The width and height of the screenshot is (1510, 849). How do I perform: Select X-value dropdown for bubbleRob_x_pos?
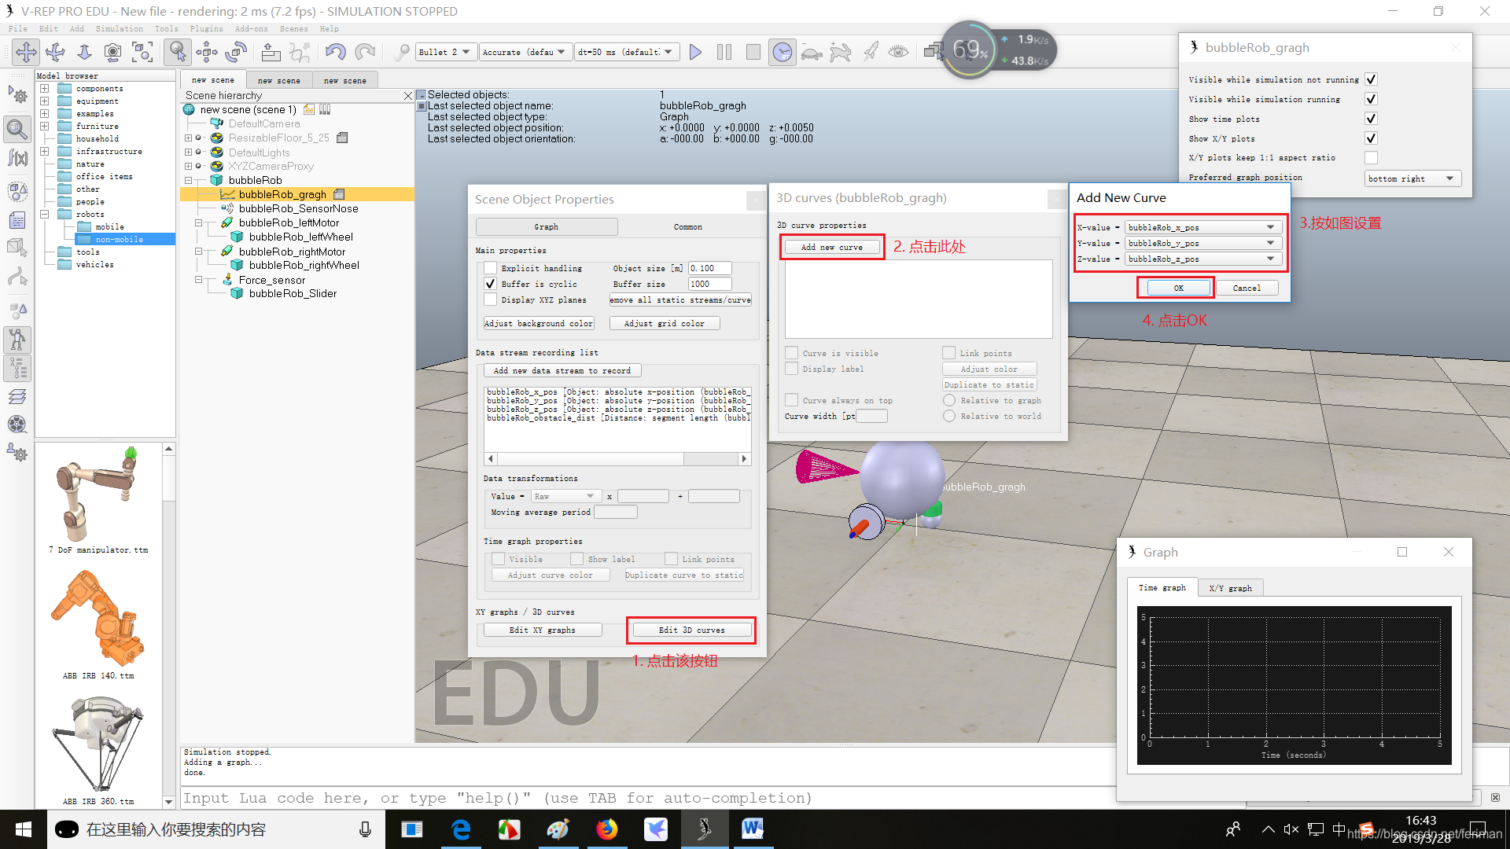click(x=1199, y=226)
